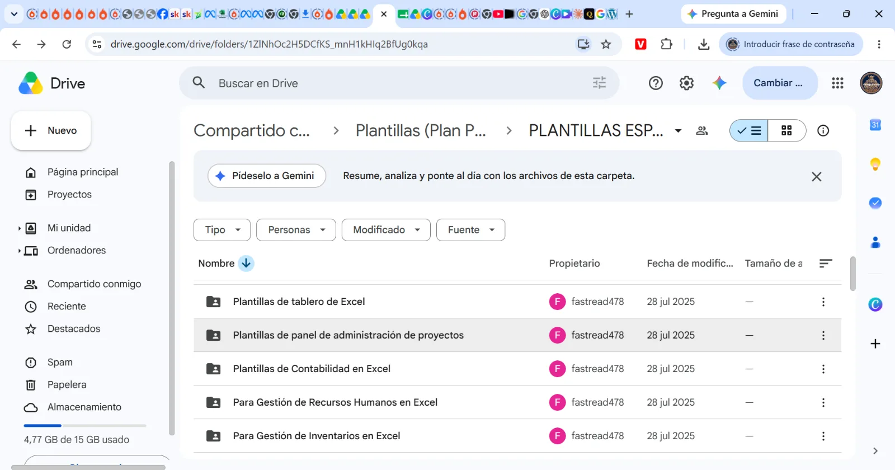Click the sidebar vertical scrollbar

[172, 298]
